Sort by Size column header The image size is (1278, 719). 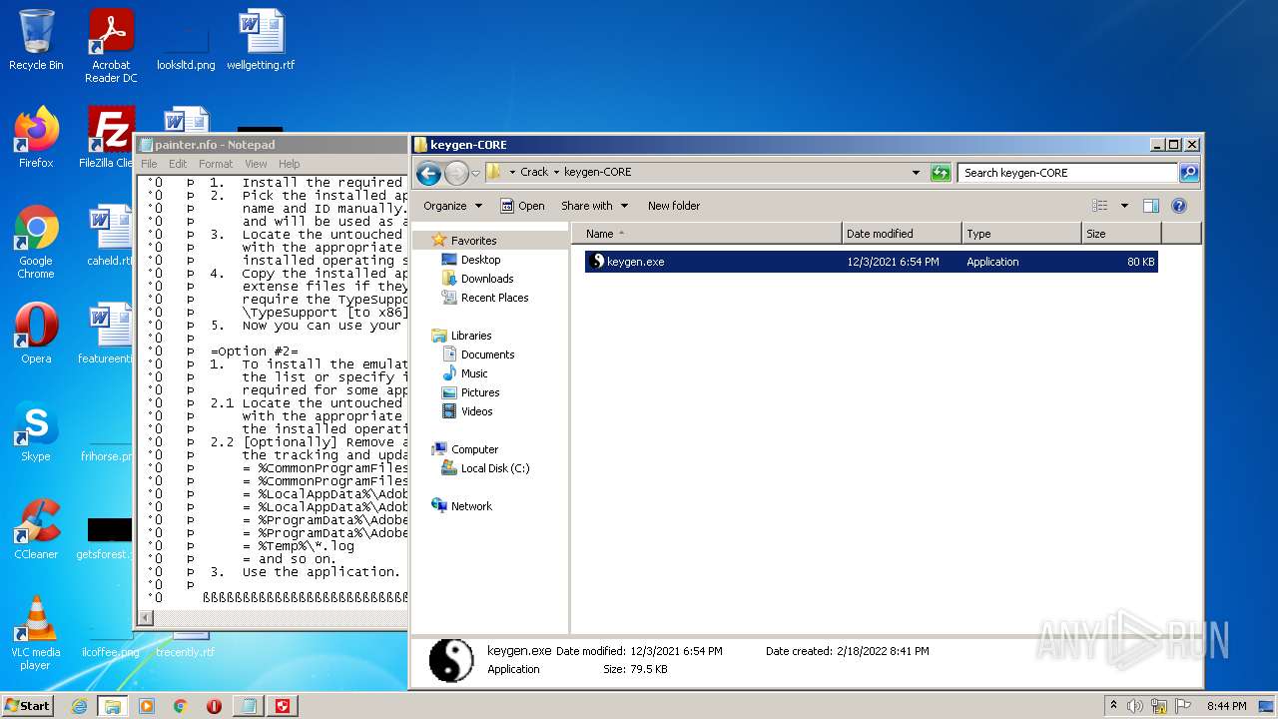point(1121,234)
